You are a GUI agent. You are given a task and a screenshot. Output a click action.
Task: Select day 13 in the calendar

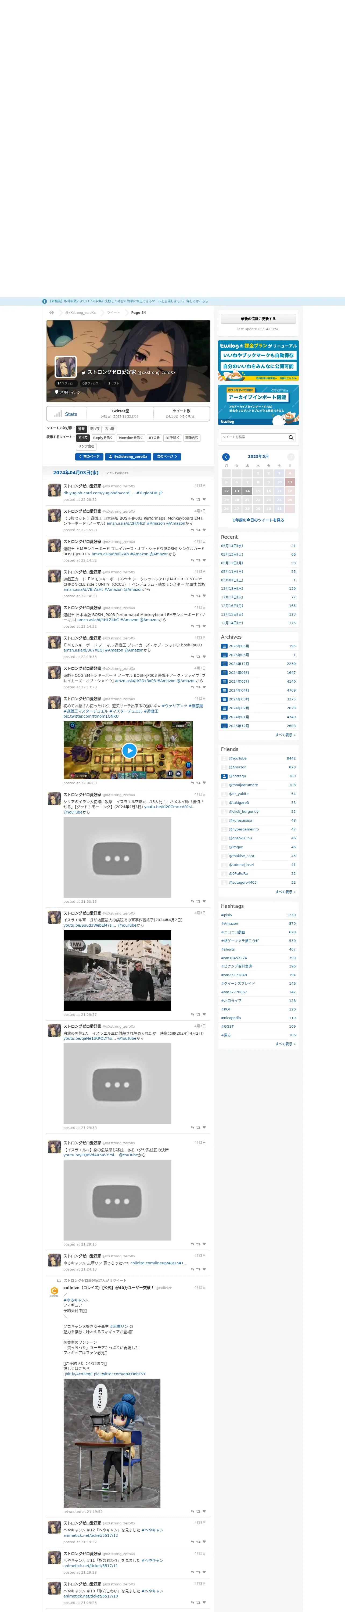(x=237, y=491)
